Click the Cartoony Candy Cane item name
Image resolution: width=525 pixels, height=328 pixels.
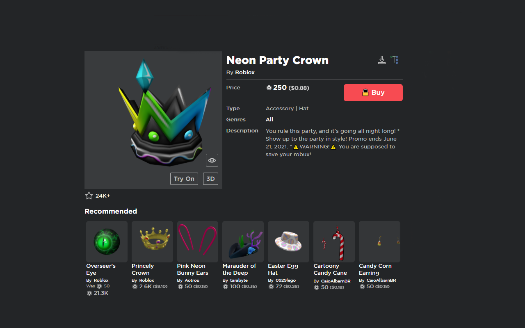pyautogui.click(x=330, y=269)
